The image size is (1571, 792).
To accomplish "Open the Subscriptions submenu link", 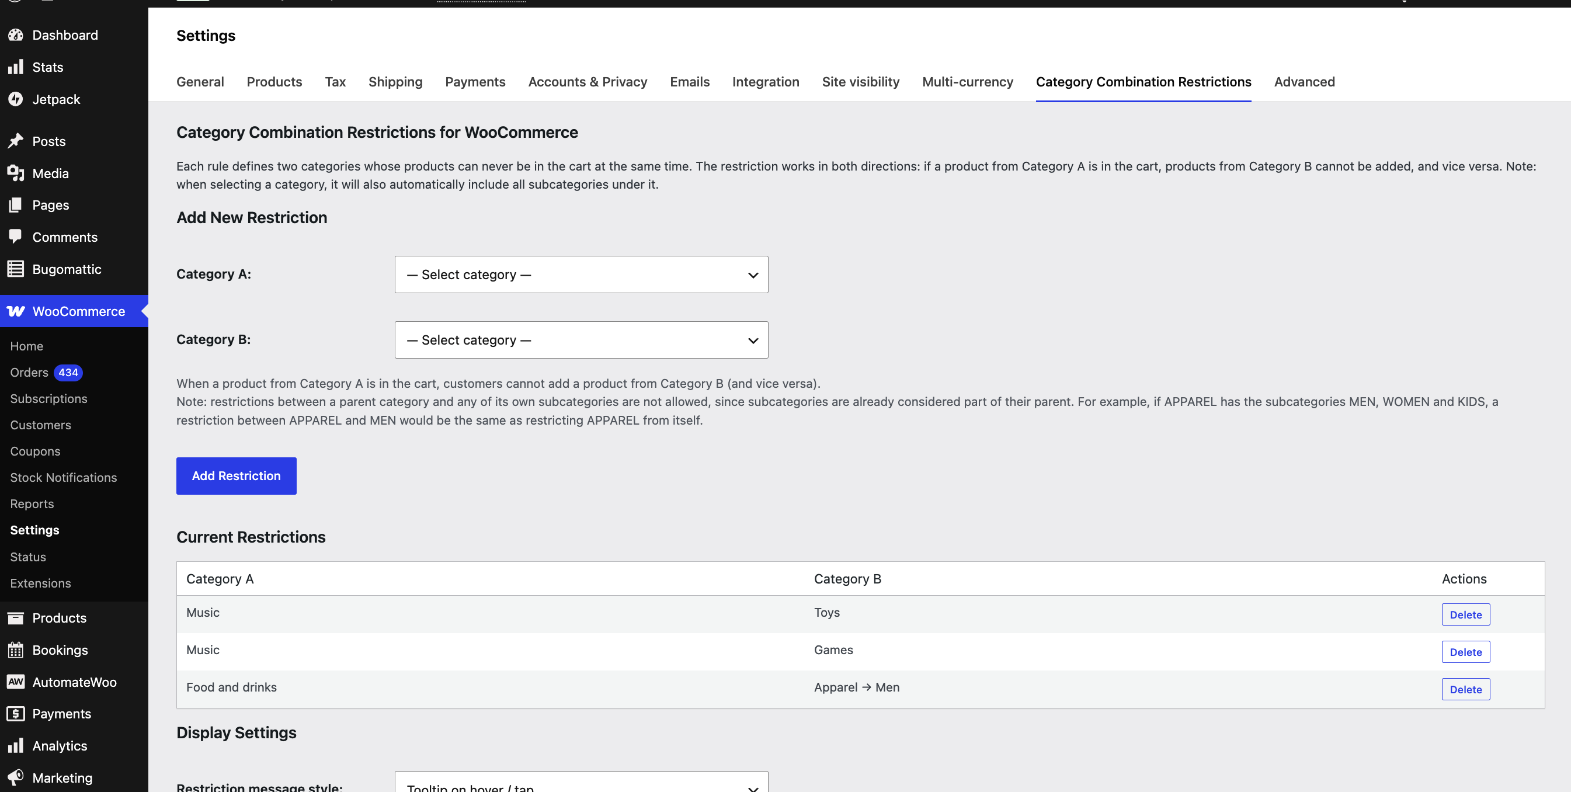I will pyautogui.click(x=49, y=399).
